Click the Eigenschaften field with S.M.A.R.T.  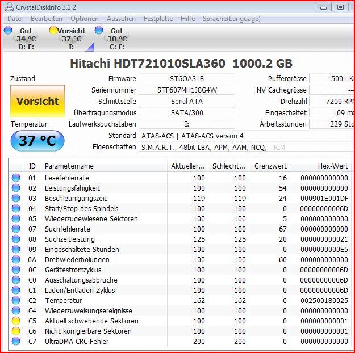click(x=247, y=148)
